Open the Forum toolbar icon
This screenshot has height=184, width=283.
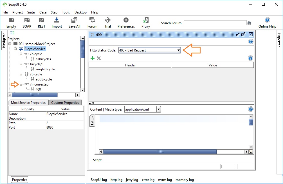(x=92, y=23)
